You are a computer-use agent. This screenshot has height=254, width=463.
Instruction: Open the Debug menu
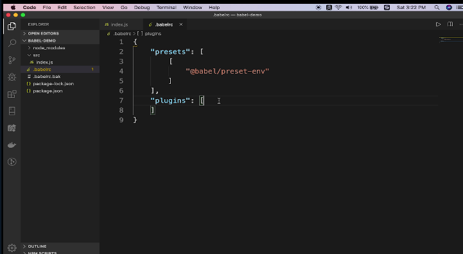click(x=142, y=8)
